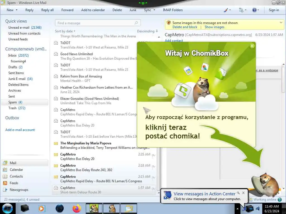Click the network computer icon in system tray

[x=249, y=208]
